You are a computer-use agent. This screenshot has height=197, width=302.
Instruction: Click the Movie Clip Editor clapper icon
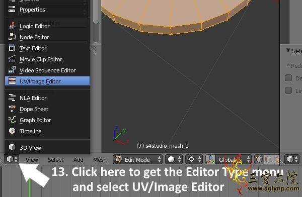12,59
